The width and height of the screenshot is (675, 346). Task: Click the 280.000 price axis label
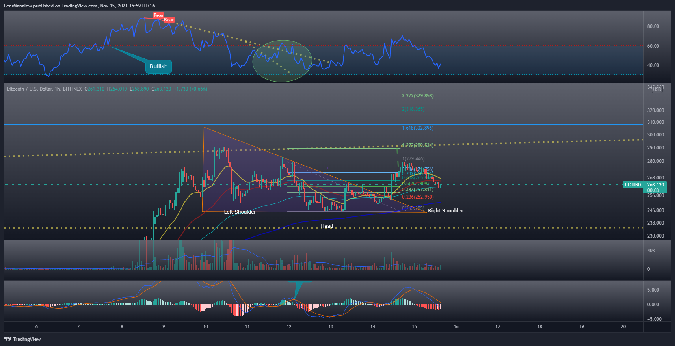click(655, 161)
